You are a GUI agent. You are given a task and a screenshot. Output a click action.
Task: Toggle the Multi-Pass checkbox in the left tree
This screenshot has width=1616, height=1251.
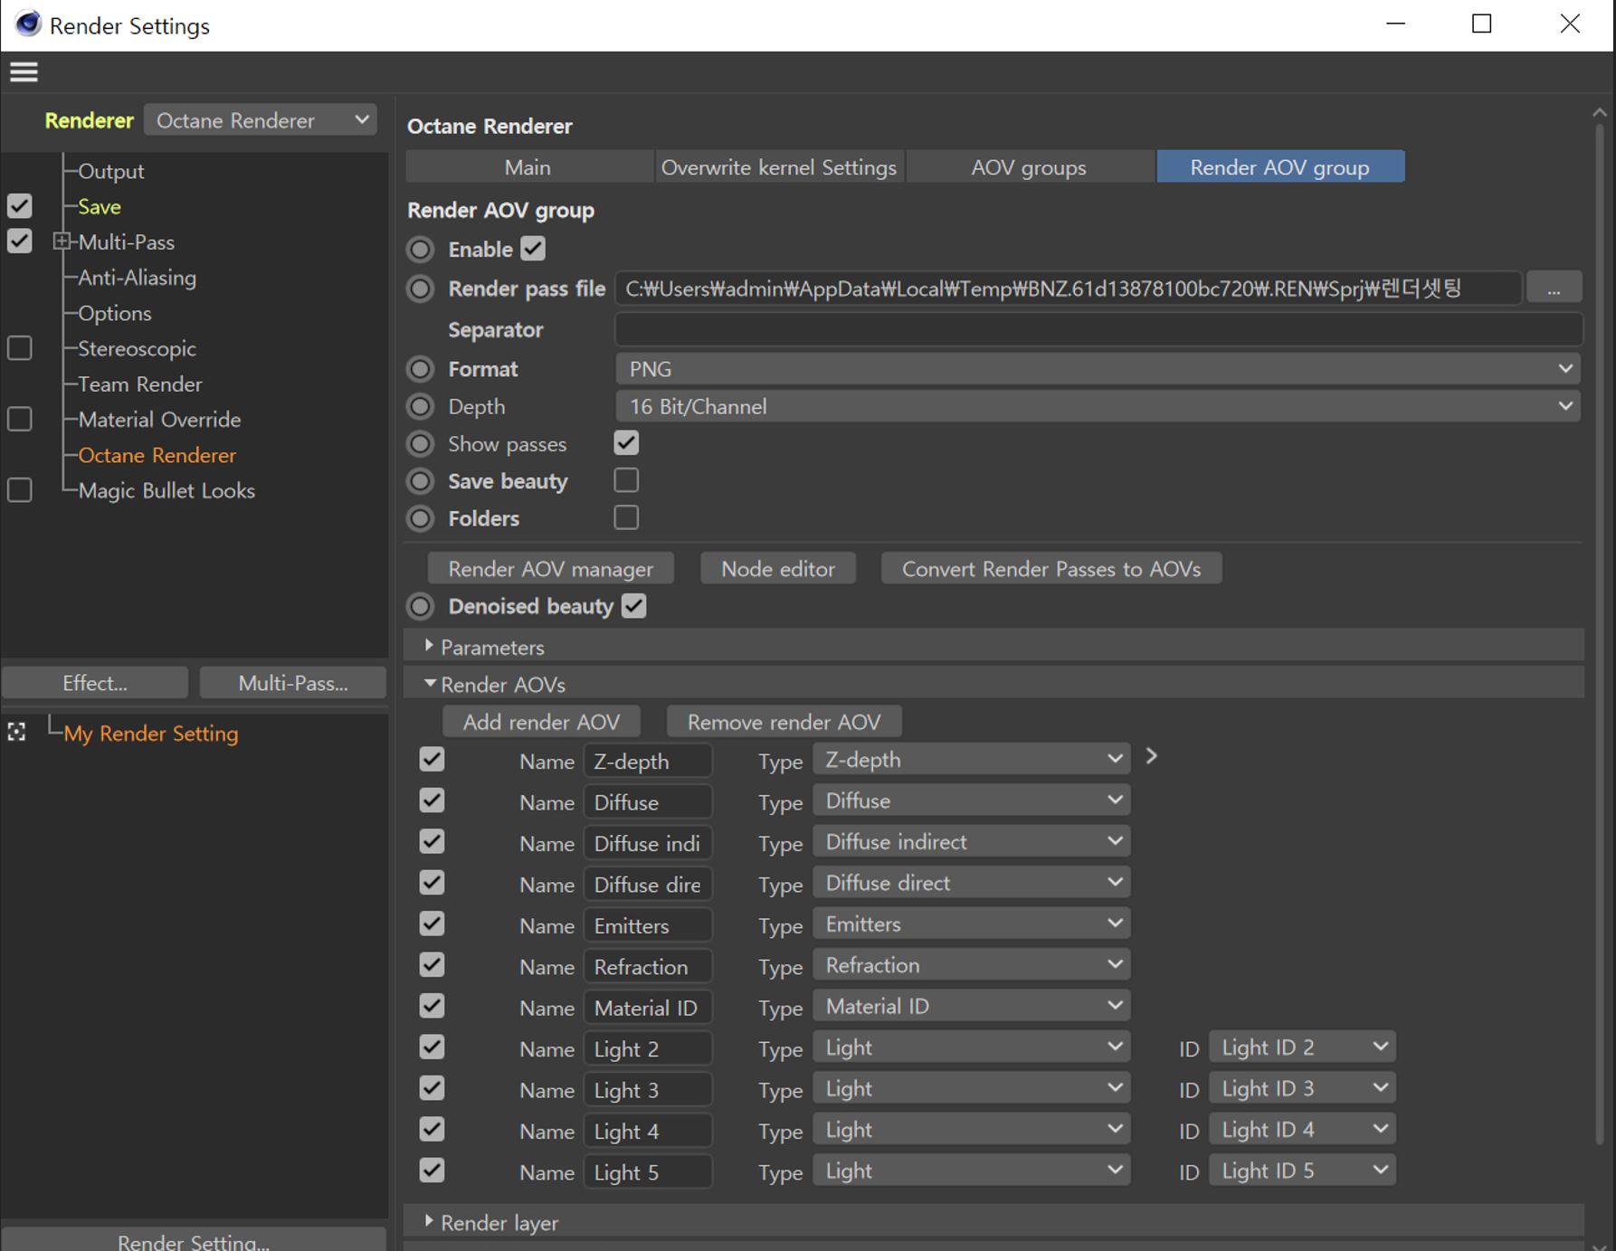point(20,242)
